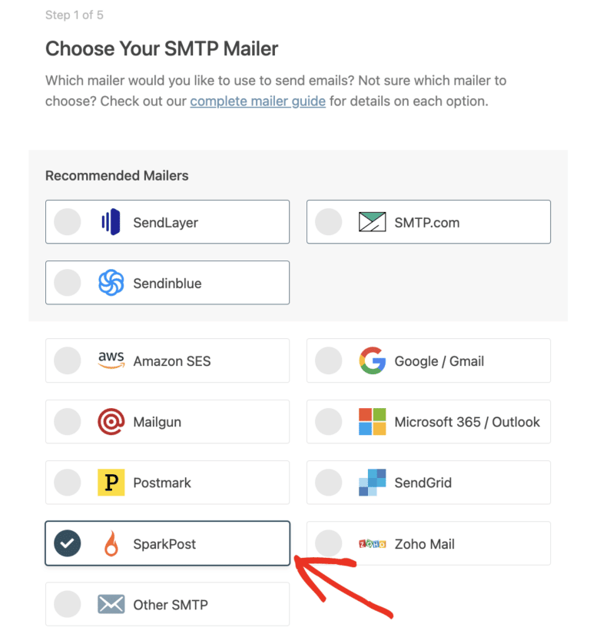Screen dimensions: 590x644
Task: Click the Microsoft 365 / Outlook label
Action: coord(467,422)
